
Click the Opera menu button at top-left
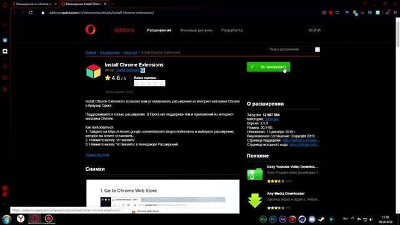4,4
